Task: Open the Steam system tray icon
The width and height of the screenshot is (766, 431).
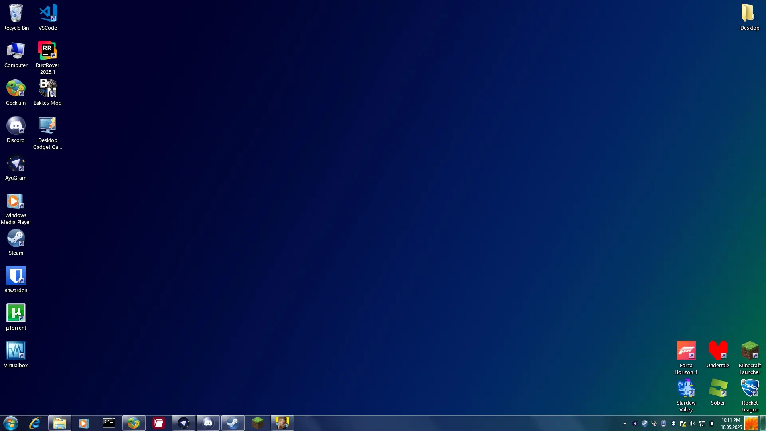Action: (x=645, y=423)
